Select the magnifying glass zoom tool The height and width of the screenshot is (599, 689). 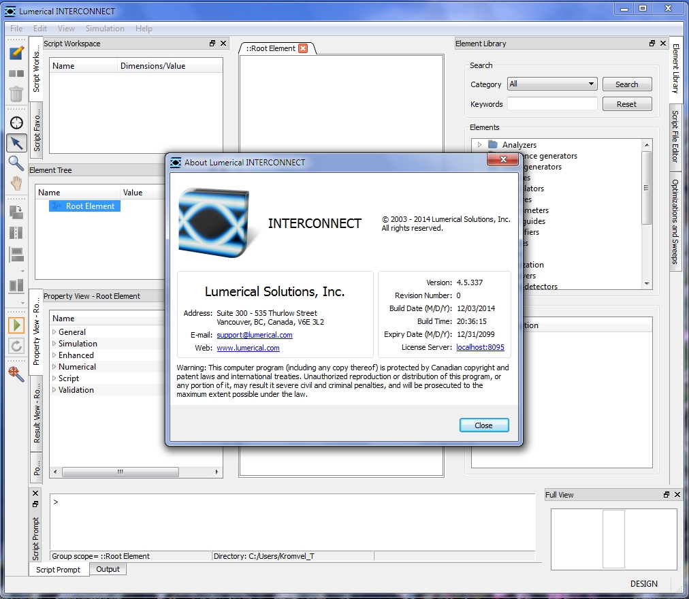pyautogui.click(x=16, y=163)
